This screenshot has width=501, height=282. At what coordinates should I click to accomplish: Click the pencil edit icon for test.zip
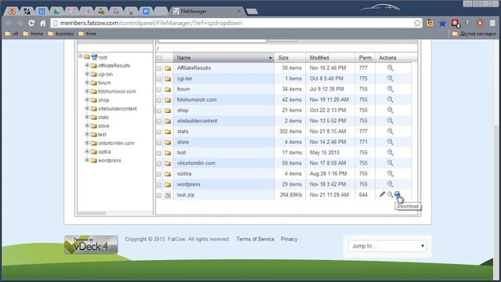(x=382, y=194)
